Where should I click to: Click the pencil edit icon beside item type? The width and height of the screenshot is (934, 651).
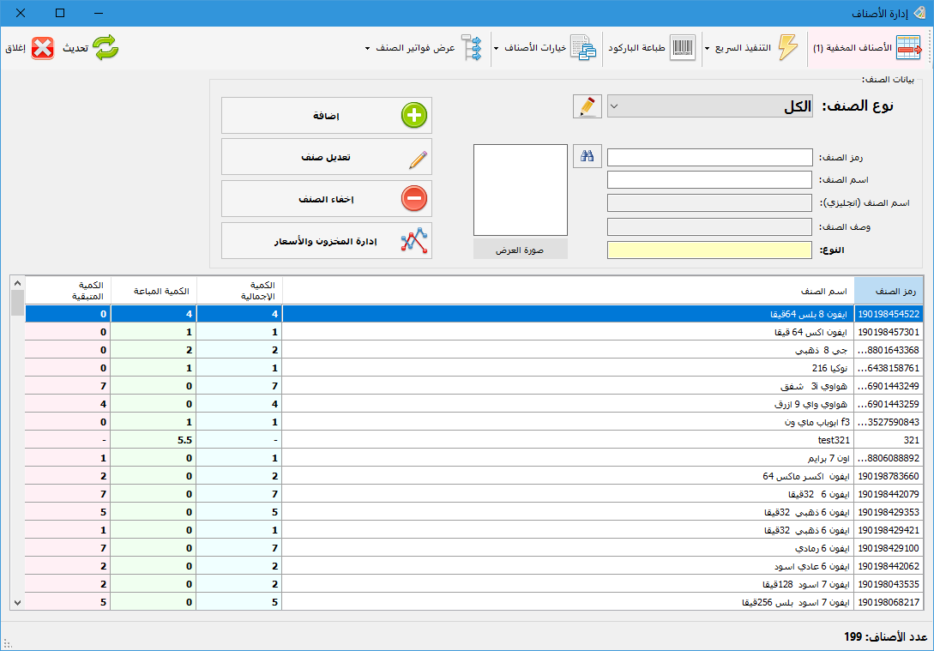tap(588, 106)
